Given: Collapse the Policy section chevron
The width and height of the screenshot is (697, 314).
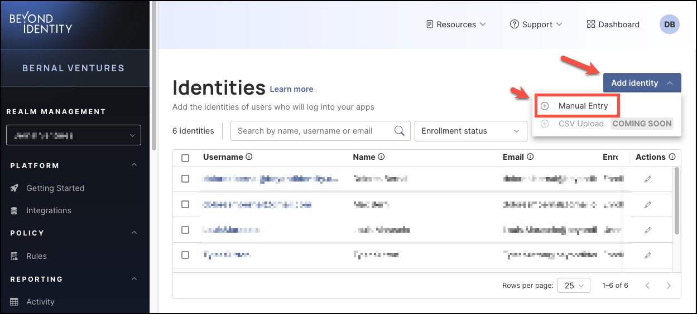Looking at the screenshot, I should coord(134,233).
